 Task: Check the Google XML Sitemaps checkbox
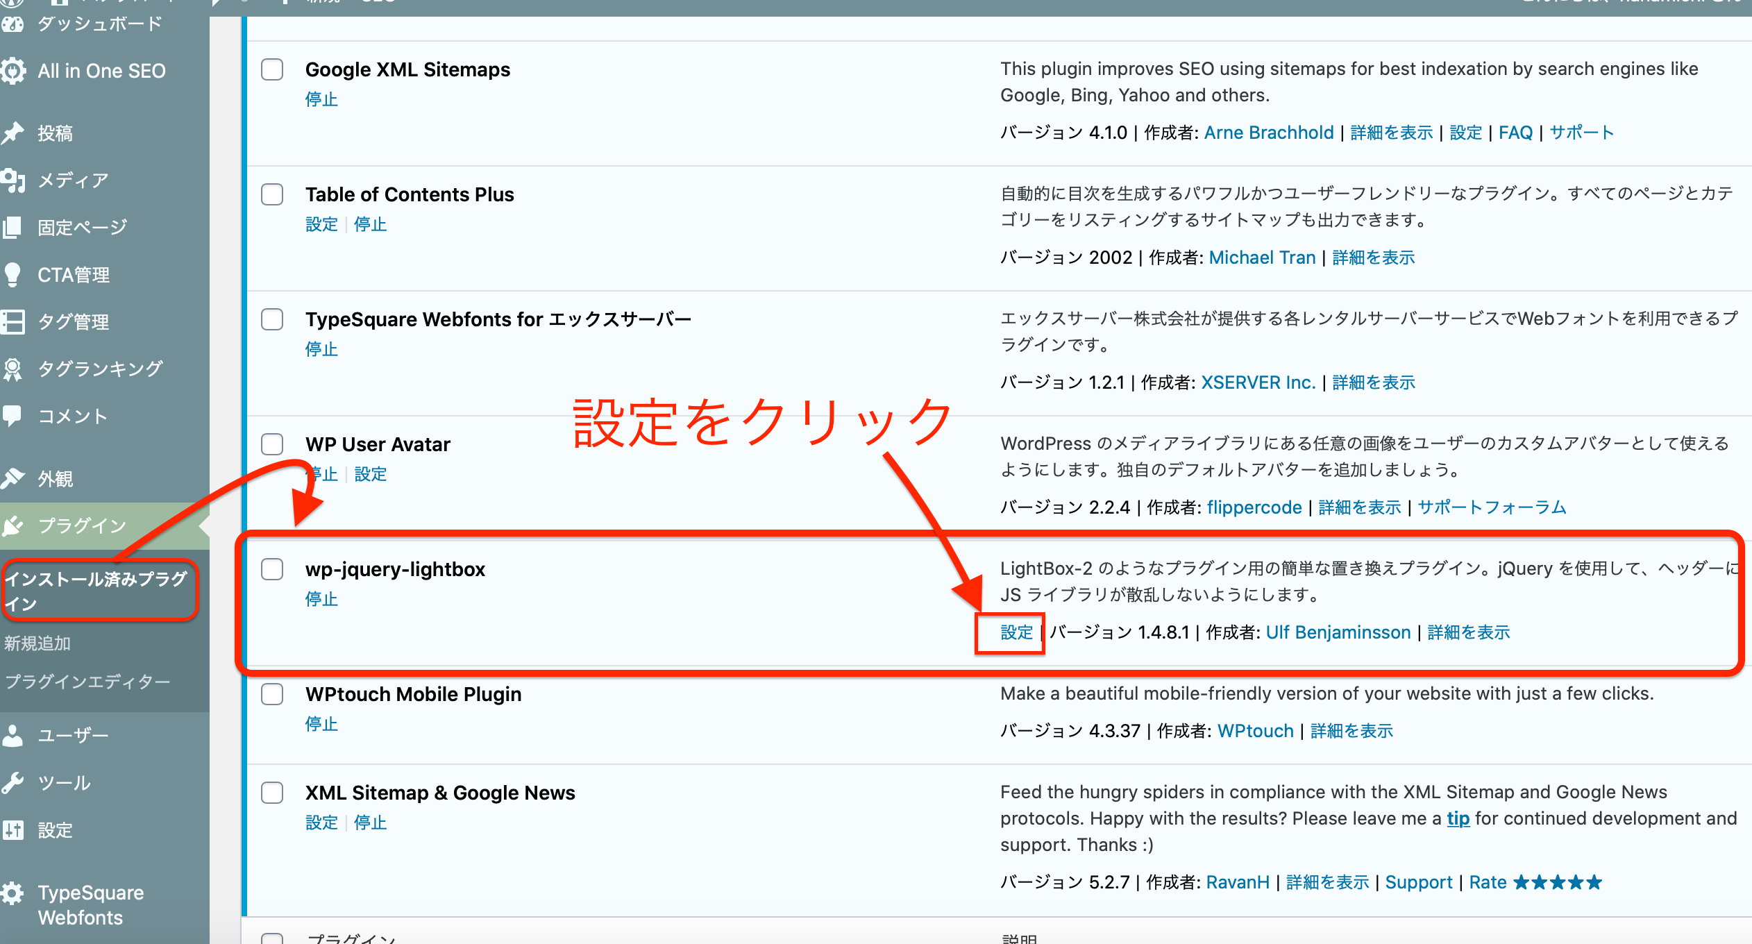(x=272, y=69)
